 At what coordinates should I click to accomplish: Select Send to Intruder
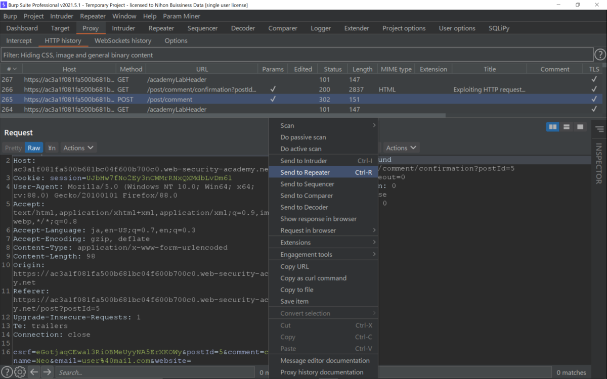click(x=324, y=161)
